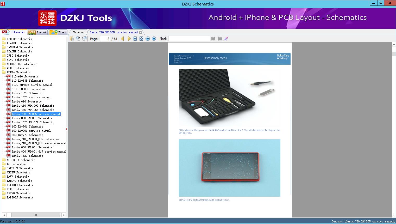Open 600_RM-701 service manual
Screen dimensions: 396x224
pos(31,131)
